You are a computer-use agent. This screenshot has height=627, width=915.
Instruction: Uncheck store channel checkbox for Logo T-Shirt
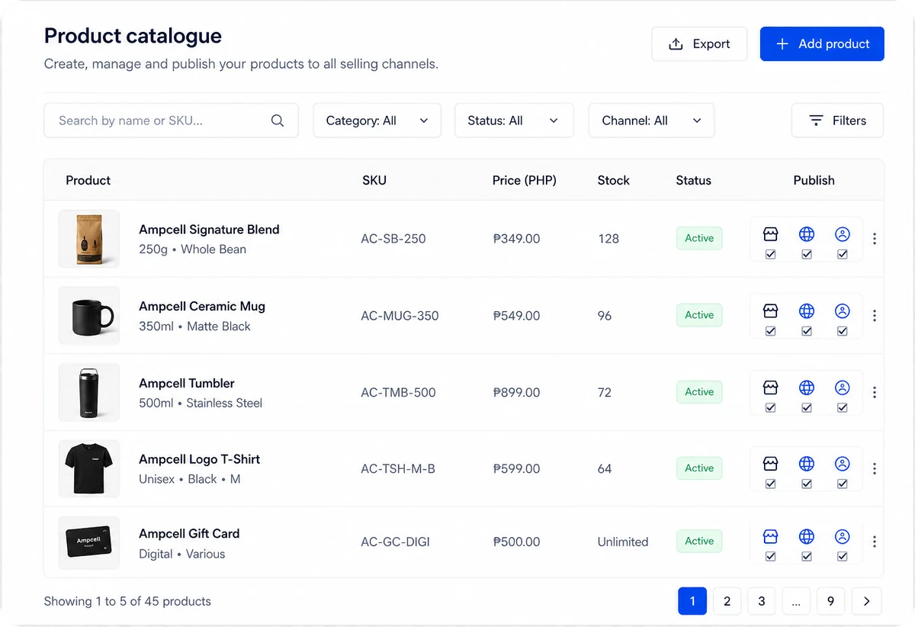coord(770,484)
